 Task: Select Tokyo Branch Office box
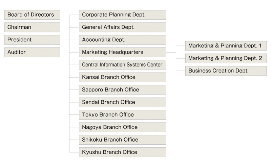(x=123, y=115)
